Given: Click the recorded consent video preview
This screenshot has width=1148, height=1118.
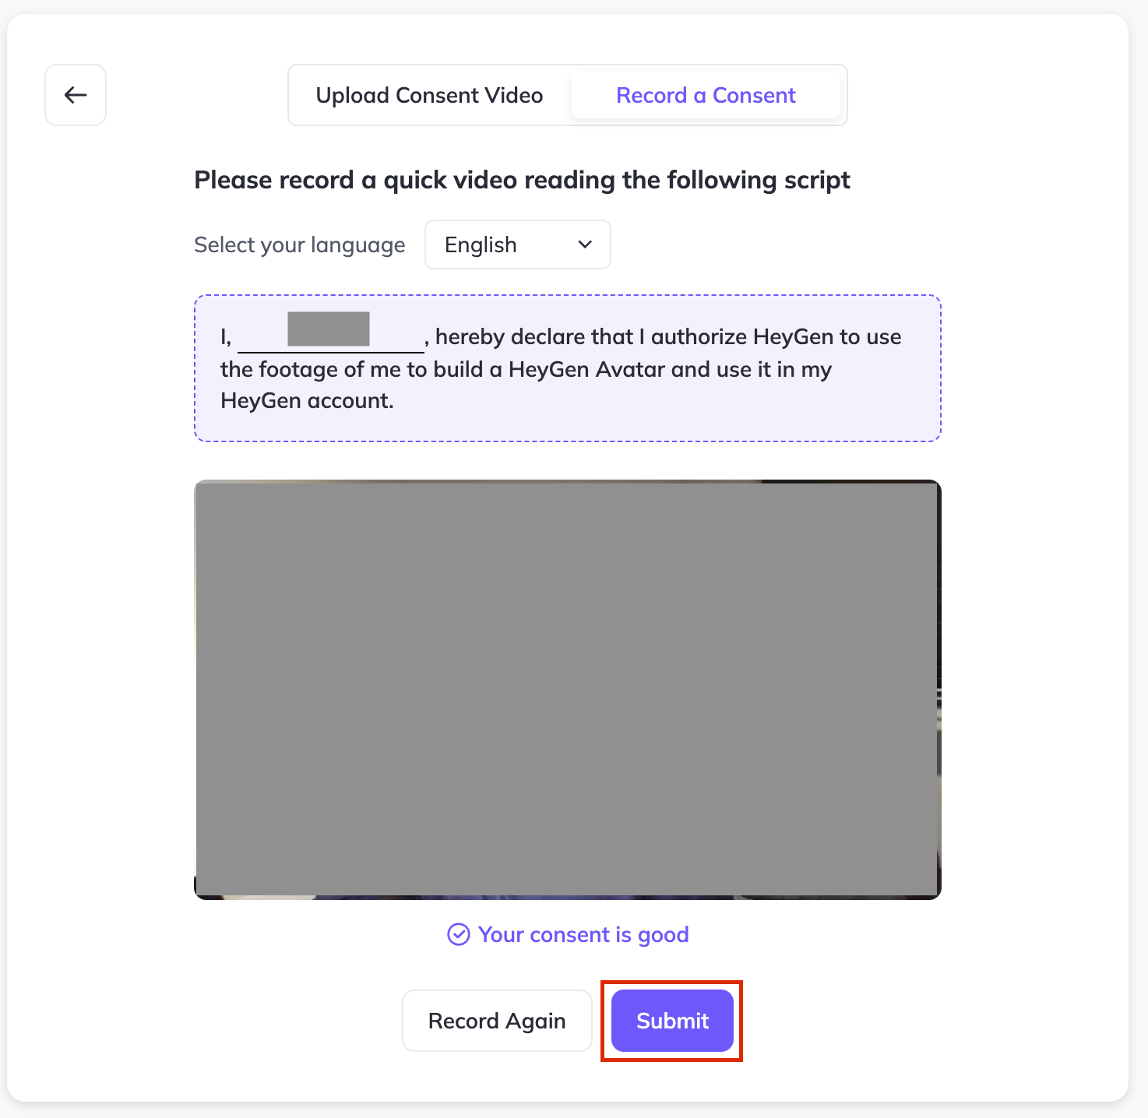Looking at the screenshot, I should pos(567,689).
